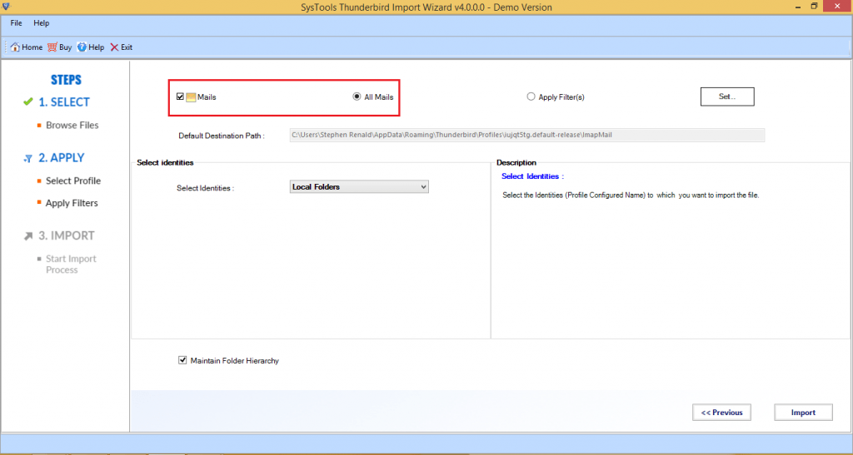The height and width of the screenshot is (455, 853).
Task: Open Help from the toolbar icon
Action: click(82, 47)
